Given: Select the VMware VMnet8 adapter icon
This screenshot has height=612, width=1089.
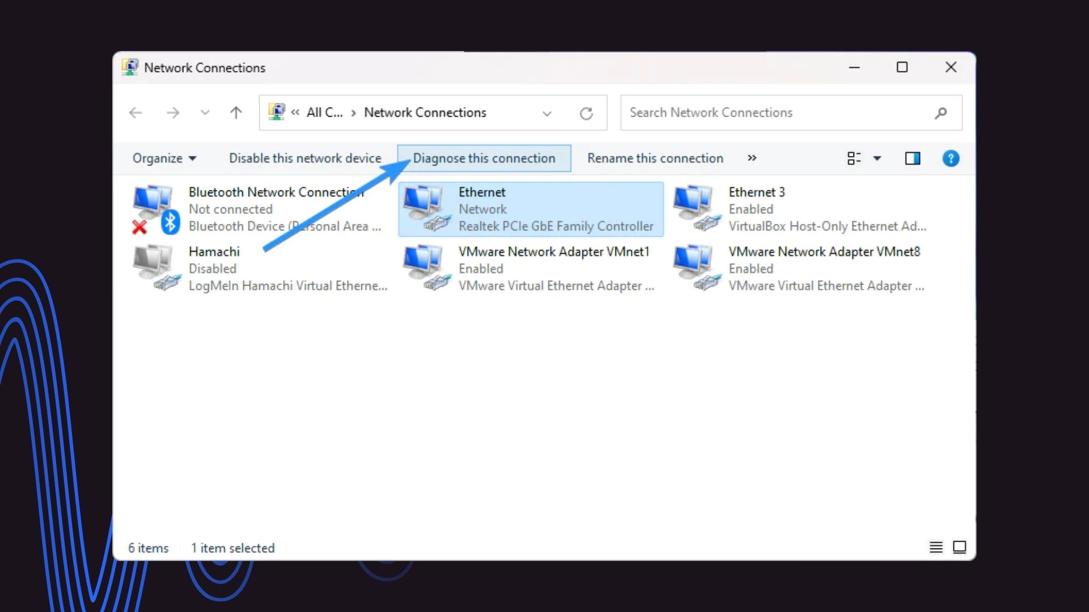Looking at the screenshot, I should pyautogui.click(x=697, y=268).
